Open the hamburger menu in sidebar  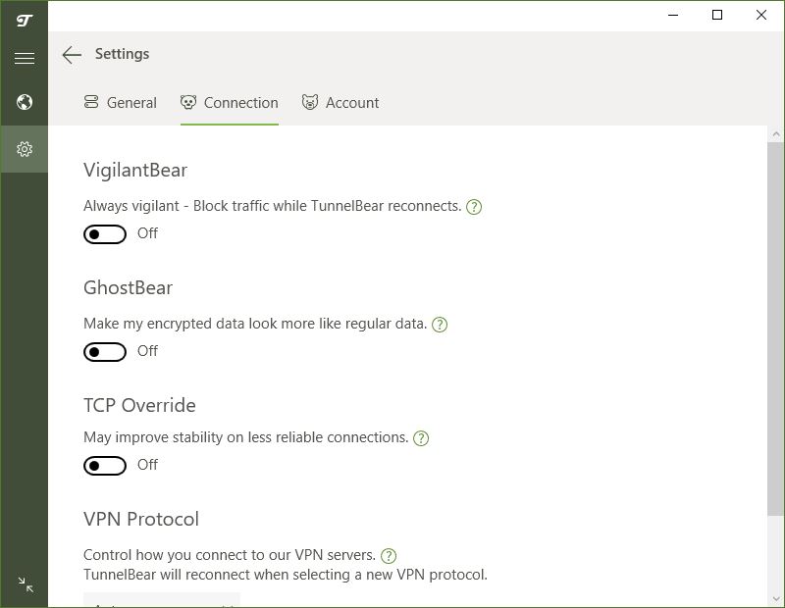pyautogui.click(x=24, y=58)
